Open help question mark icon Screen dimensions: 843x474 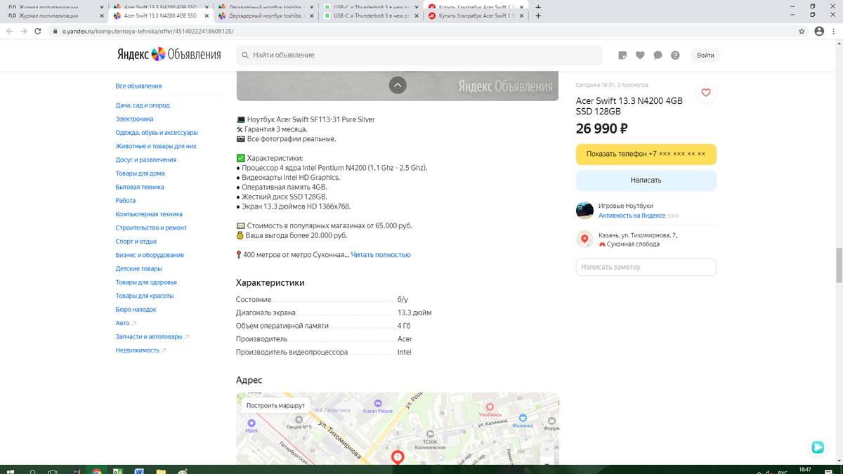click(x=675, y=55)
